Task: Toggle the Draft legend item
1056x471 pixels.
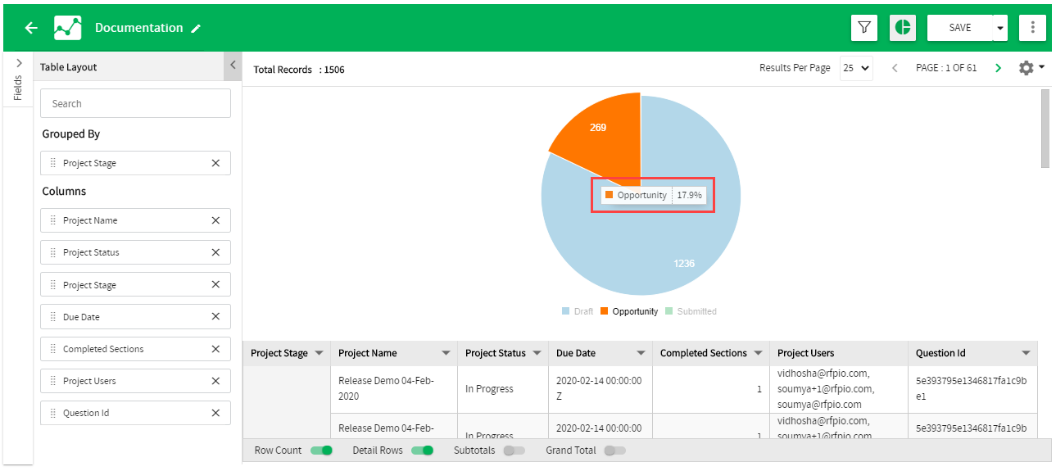Action: pos(578,311)
